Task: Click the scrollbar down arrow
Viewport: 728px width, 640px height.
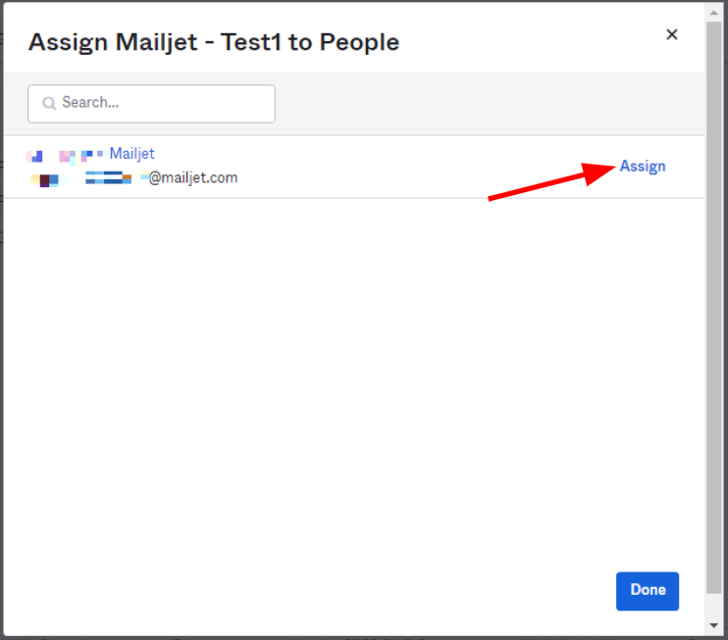Action: click(713, 625)
